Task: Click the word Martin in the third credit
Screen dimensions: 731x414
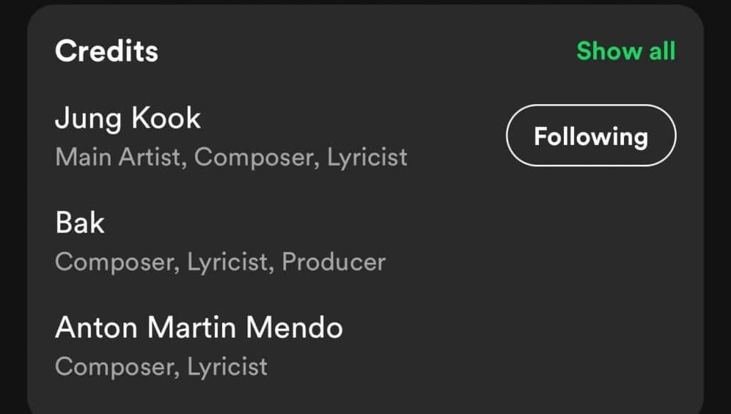Action: 193,328
